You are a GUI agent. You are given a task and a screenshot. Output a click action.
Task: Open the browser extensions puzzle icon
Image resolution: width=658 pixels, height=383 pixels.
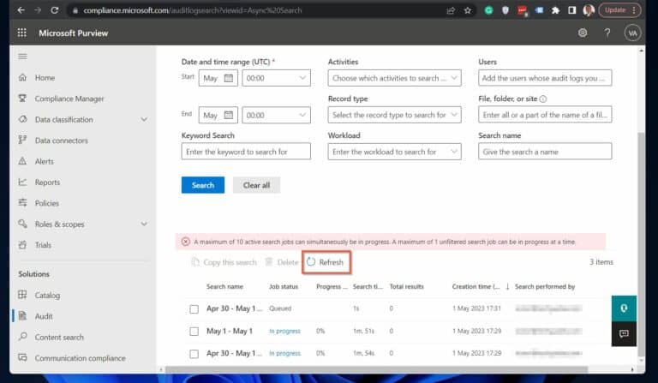click(555, 10)
